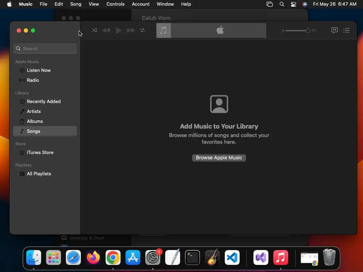Image resolution: width=363 pixels, height=272 pixels.
Task: Start playback with the play button
Action: click(x=118, y=30)
